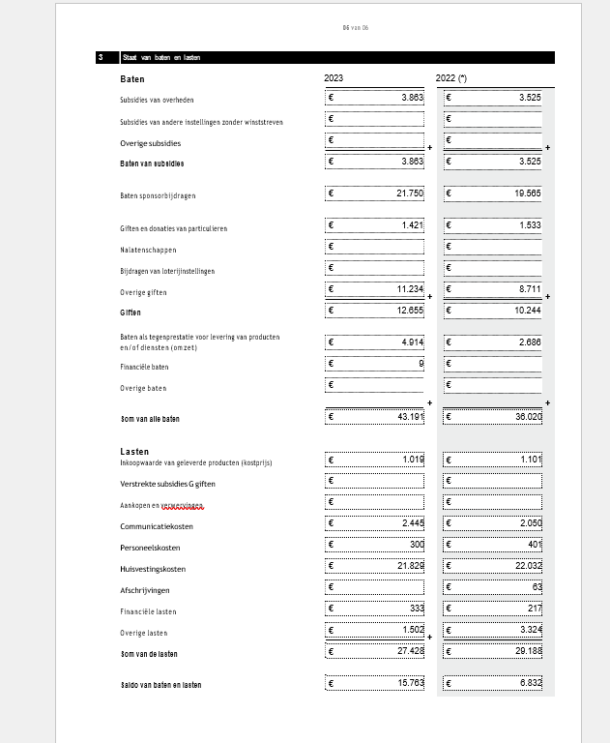Focus the 2023 Saldo van baten en lasten field
This screenshot has height=743, width=610.
[375, 683]
